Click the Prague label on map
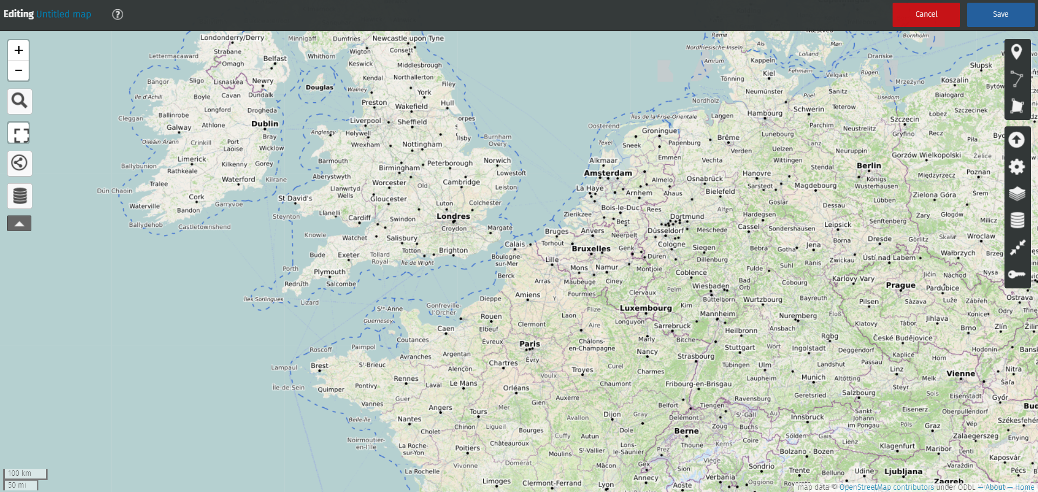The height and width of the screenshot is (492, 1038). [901, 285]
